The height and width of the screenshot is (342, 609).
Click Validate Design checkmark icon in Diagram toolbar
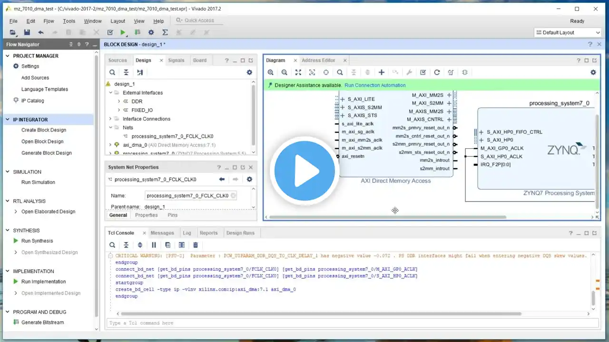(x=422, y=72)
